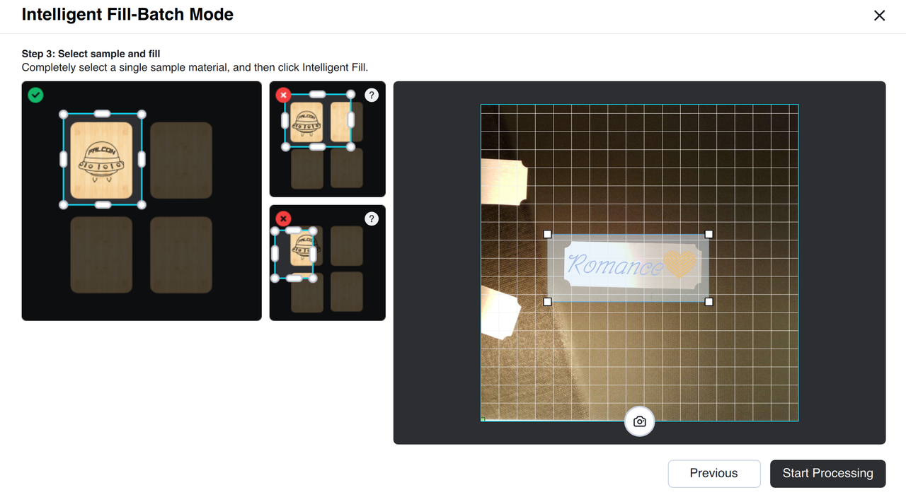Click the top-left handle of the Romance selection box
The height and width of the screenshot is (497, 906).
[x=547, y=234]
